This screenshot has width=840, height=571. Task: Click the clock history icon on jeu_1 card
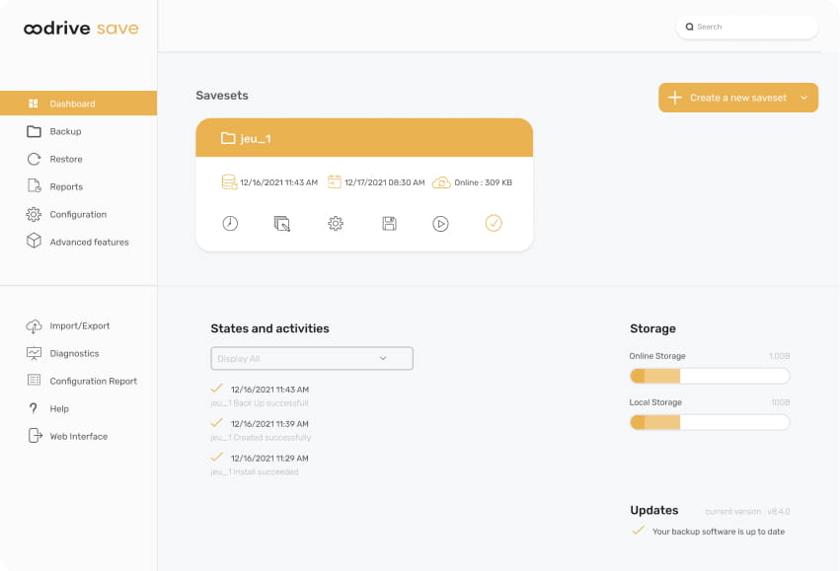(x=230, y=223)
